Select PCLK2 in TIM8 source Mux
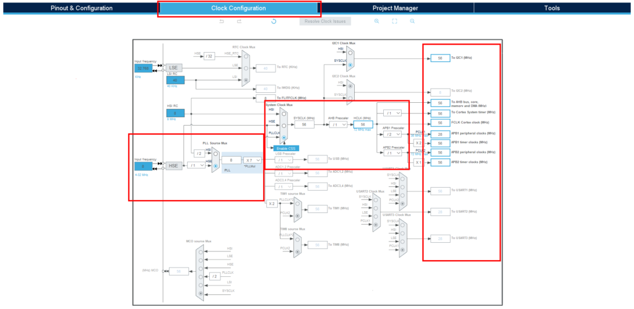 coord(298,251)
